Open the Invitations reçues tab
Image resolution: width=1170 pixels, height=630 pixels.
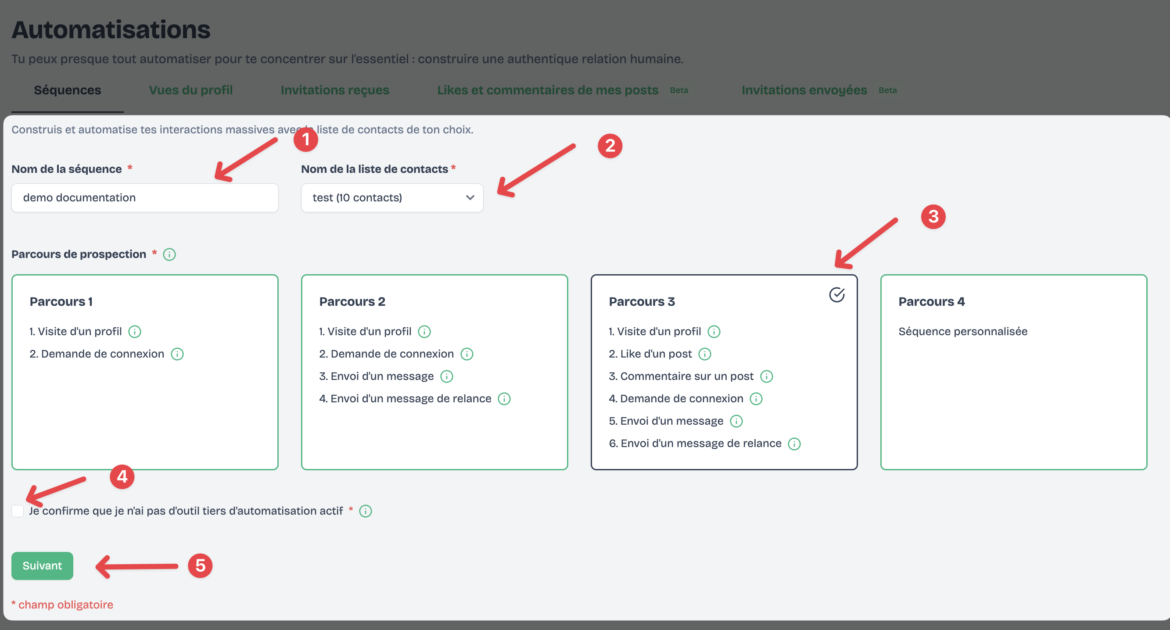click(335, 90)
